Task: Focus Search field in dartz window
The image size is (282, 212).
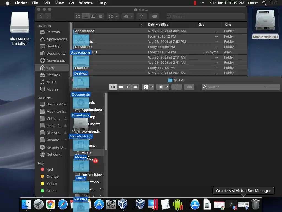Action: [205, 16]
